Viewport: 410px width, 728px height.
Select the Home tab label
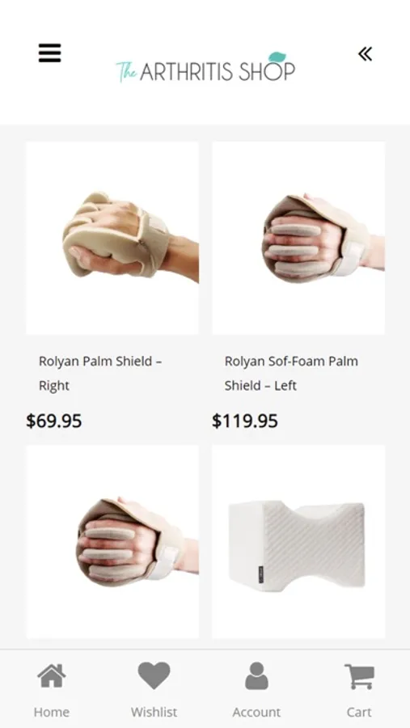(x=52, y=712)
